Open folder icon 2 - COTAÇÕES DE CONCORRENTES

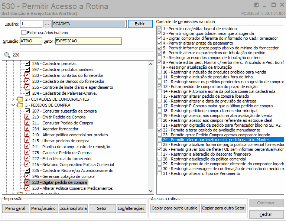coord(20,99)
